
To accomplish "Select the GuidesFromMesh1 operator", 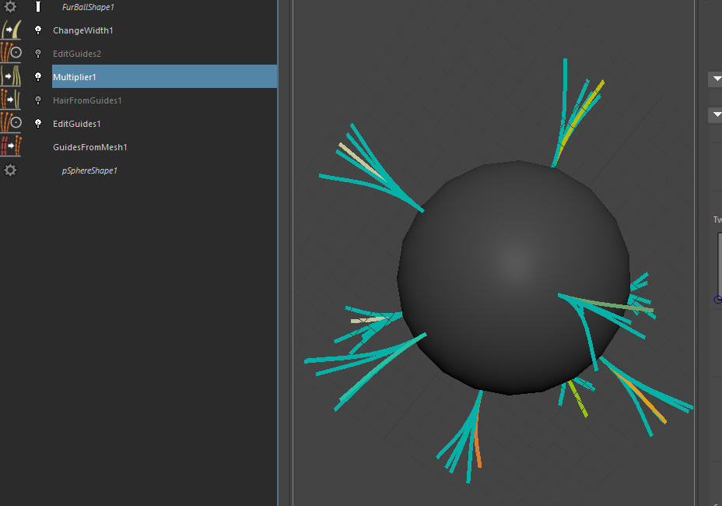I will (x=89, y=147).
